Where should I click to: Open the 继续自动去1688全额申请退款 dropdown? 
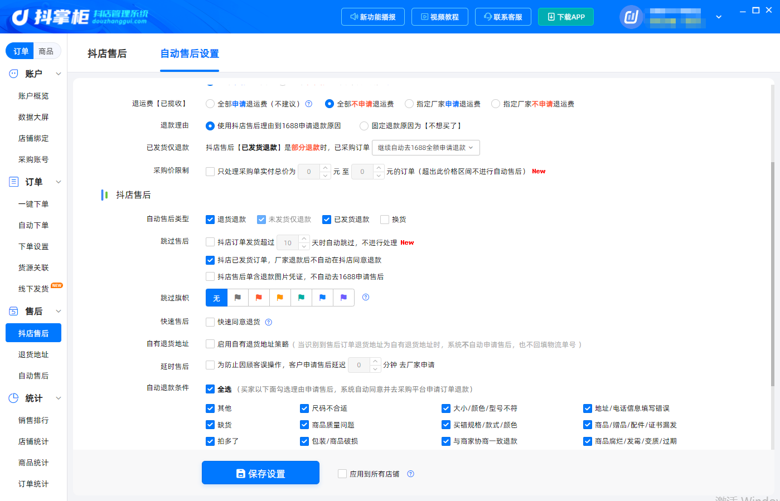tap(426, 148)
